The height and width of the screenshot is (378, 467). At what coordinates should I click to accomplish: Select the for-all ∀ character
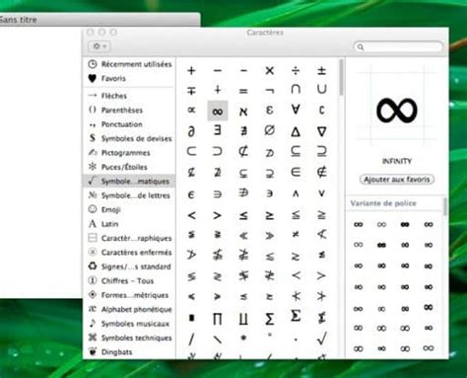(x=296, y=110)
